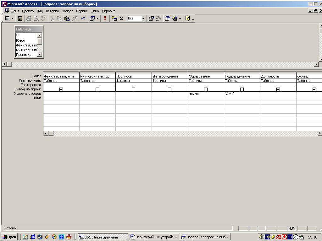Open the Запрос menu
This screenshot has width=322, height=241.
tap(68, 11)
